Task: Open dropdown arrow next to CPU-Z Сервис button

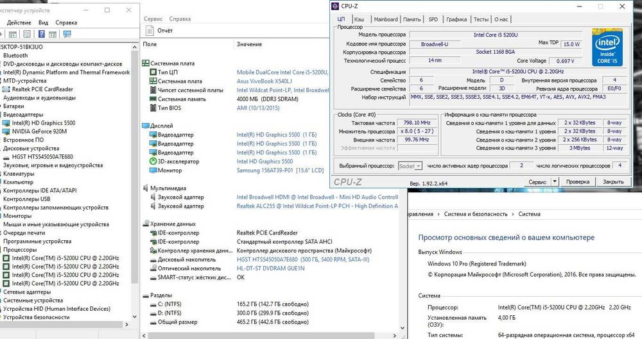Action: (x=555, y=181)
